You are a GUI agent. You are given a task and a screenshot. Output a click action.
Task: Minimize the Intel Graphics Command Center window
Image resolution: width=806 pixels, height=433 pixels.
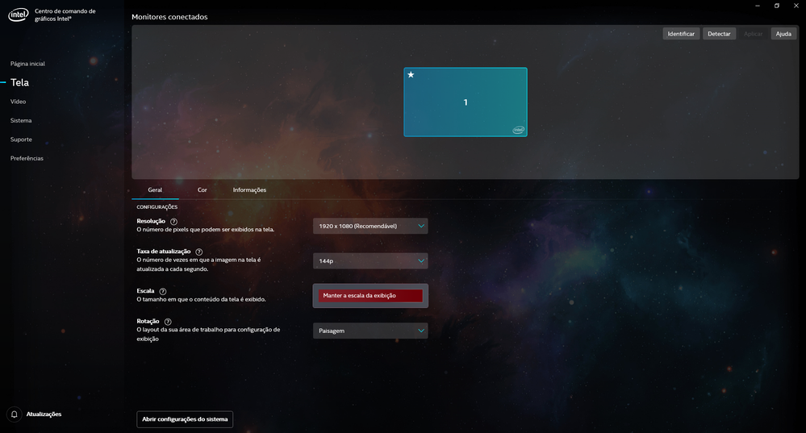(757, 6)
